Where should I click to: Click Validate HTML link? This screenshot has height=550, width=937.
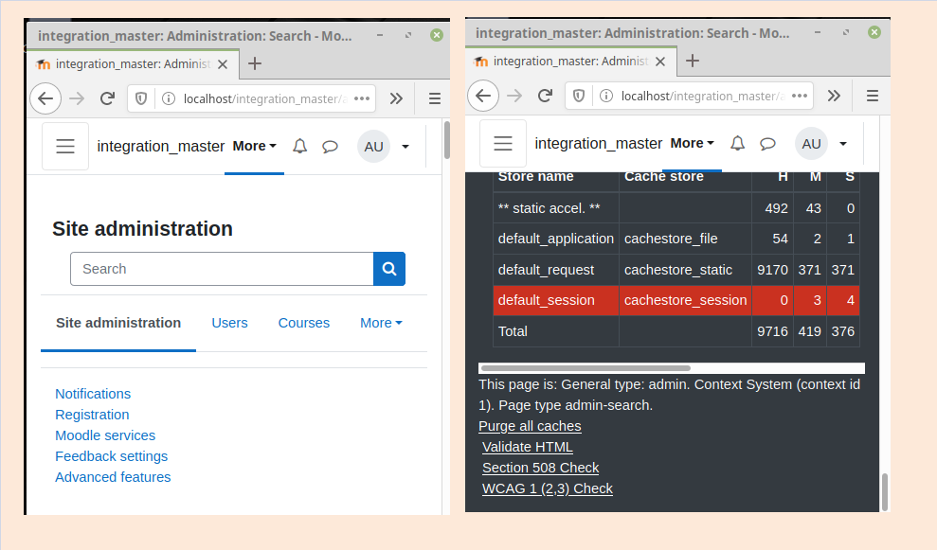click(x=527, y=447)
